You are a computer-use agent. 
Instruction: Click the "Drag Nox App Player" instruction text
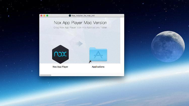[80, 27]
